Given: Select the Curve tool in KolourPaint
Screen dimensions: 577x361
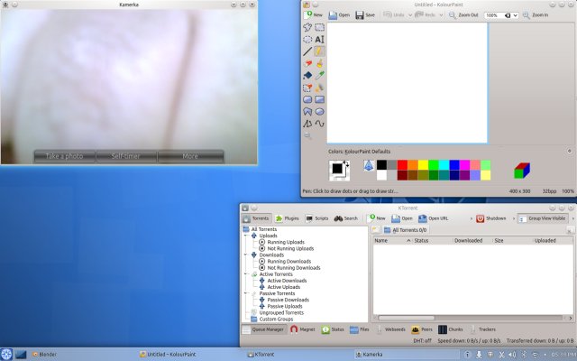Looking at the screenshot, I should (x=320, y=124).
